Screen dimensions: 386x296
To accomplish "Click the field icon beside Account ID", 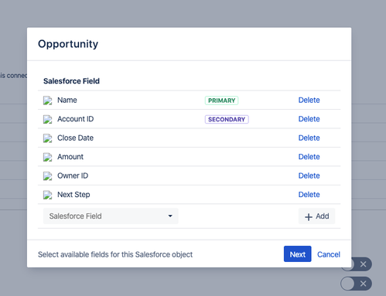I will (x=48, y=119).
